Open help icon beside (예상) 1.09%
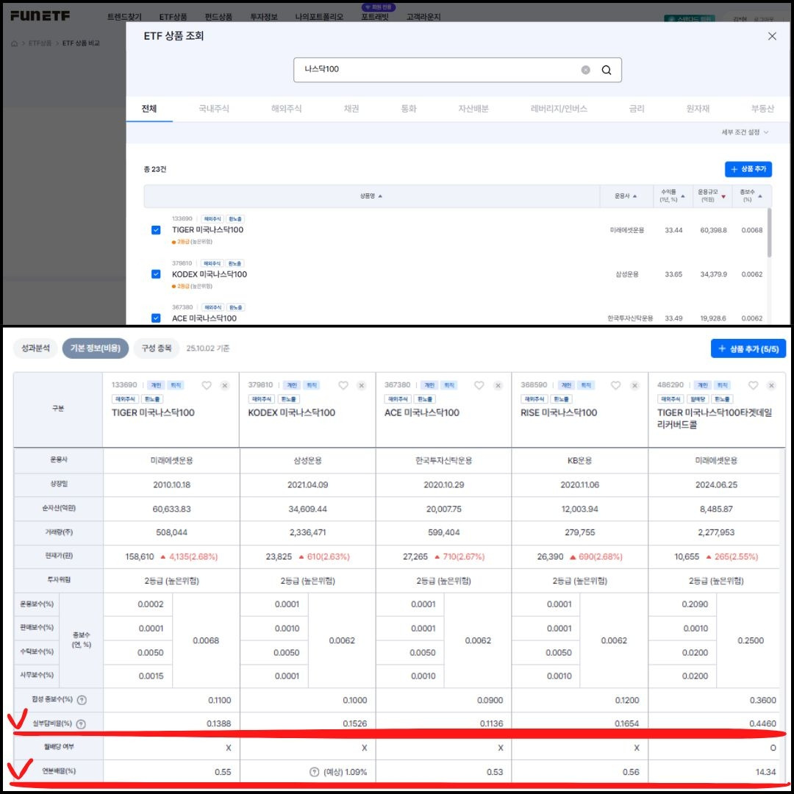The height and width of the screenshot is (794, 794). [x=315, y=772]
